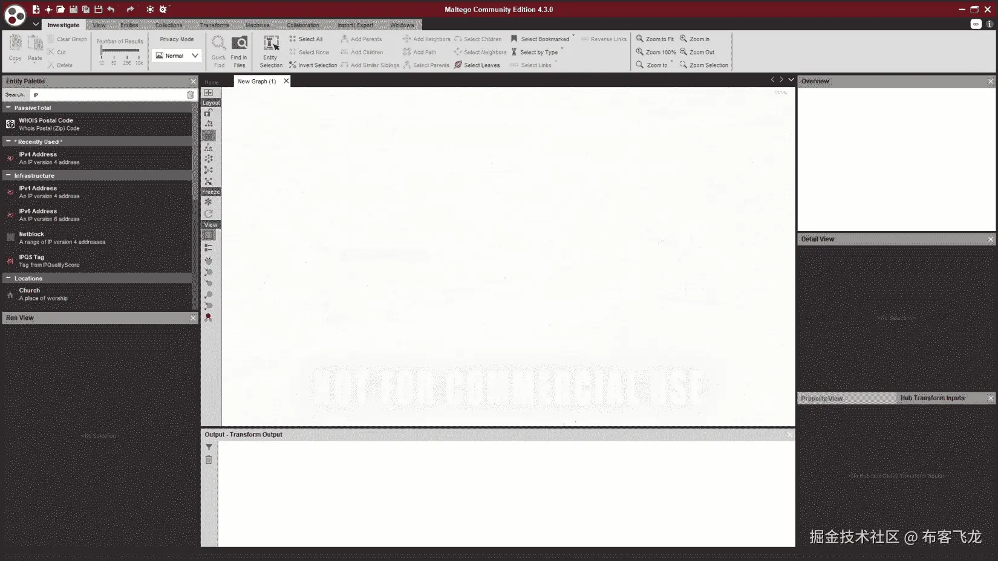The image size is (998, 561).
Task: Click the redo arrow icon
Action: (x=130, y=9)
